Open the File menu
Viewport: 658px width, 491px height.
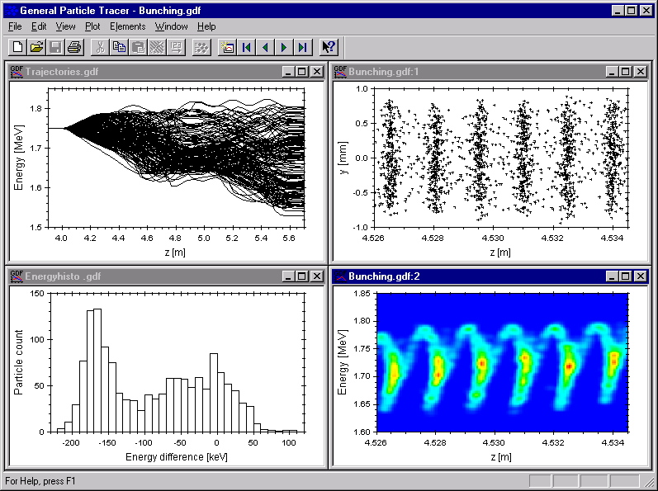click(15, 26)
